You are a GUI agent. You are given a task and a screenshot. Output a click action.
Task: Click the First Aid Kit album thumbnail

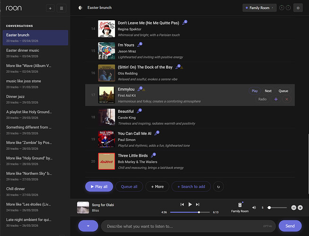(x=106, y=95)
